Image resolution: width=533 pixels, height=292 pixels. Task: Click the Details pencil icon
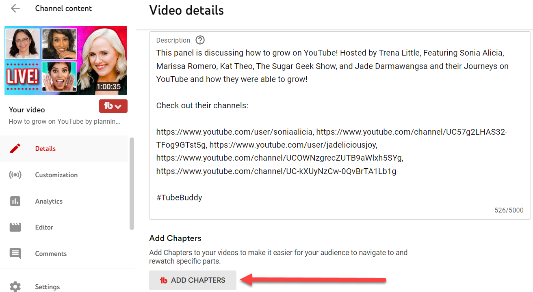(x=15, y=148)
